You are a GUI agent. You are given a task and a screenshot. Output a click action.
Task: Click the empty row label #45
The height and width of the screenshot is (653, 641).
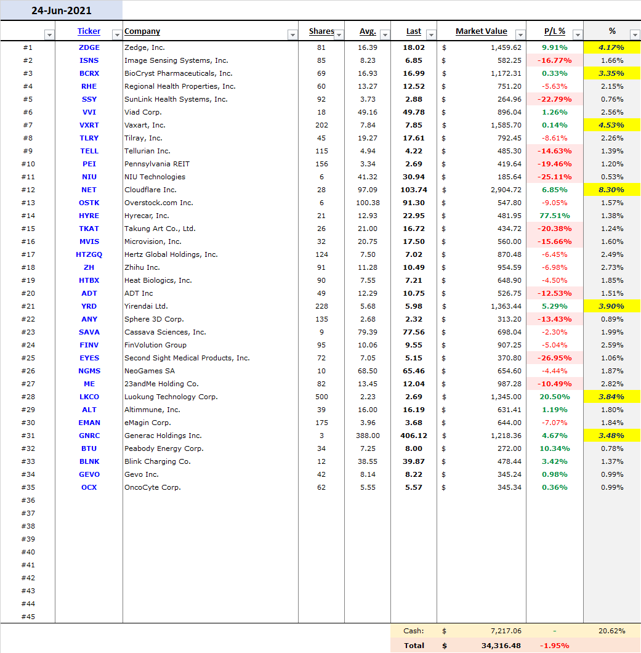[28, 617]
